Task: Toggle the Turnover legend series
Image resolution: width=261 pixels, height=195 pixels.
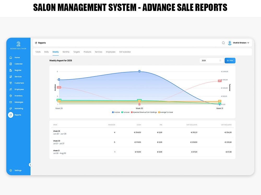Action: tap(125, 112)
